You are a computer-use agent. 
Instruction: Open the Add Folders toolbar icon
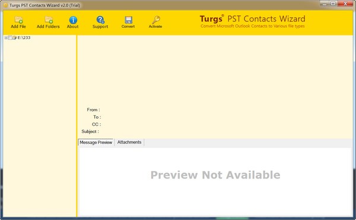coord(49,20)
